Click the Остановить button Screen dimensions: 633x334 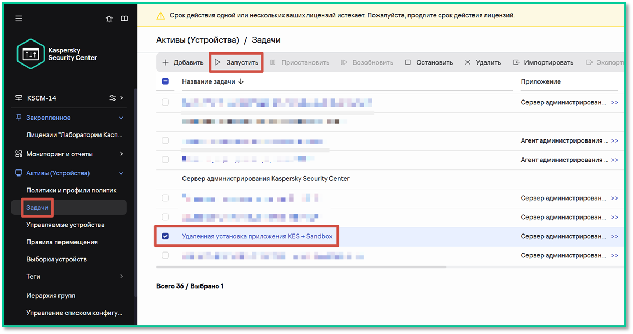coord(429,62)
